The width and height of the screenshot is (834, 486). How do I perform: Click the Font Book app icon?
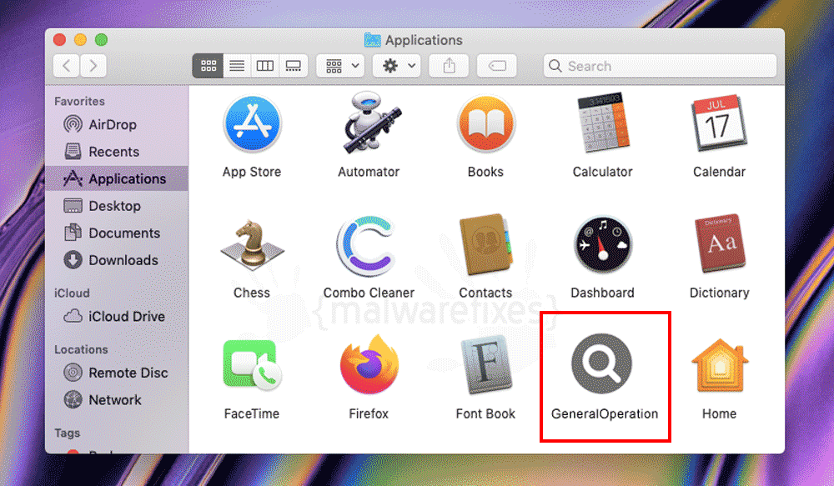click(485, 365)
